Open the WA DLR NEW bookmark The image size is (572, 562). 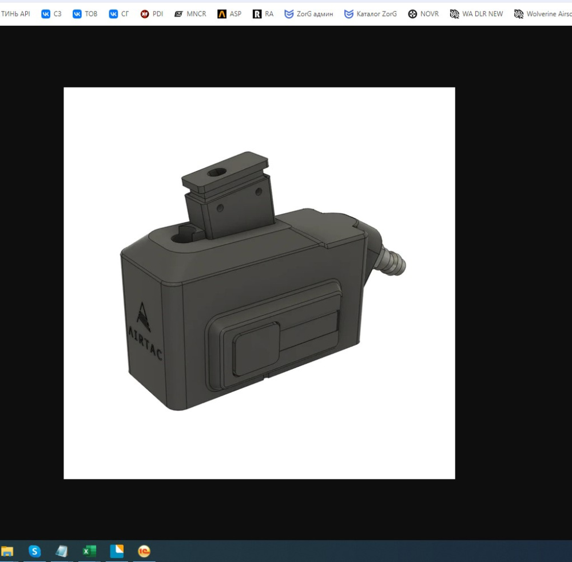click(x=476, y=14)
